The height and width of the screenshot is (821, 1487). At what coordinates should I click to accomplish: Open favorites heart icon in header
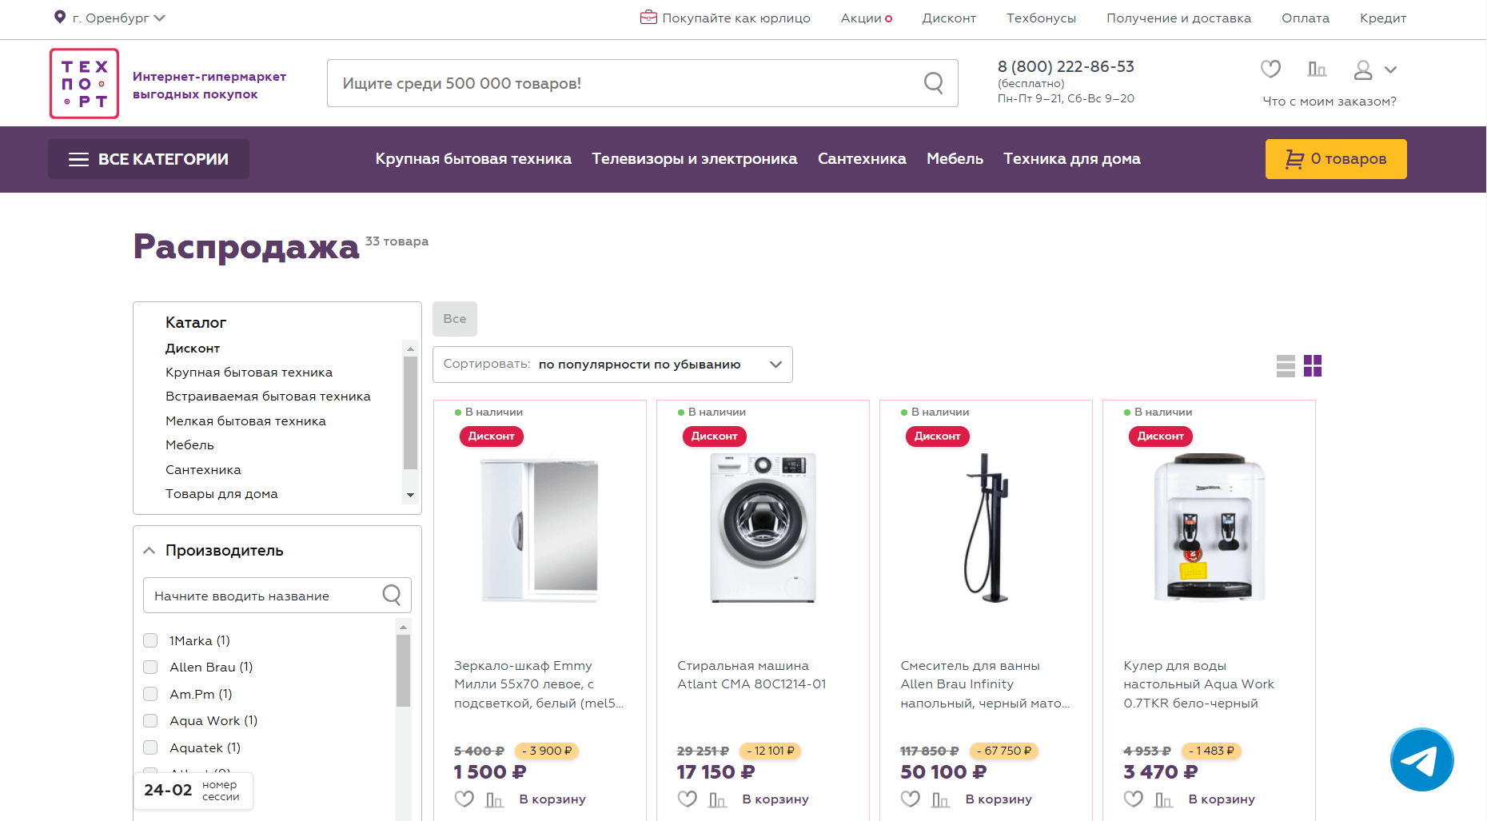(x=1270, y=70)
